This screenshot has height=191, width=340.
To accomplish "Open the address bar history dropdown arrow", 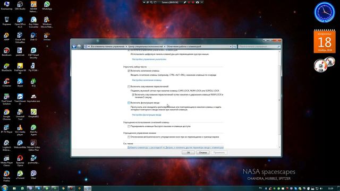I will [231, 47].
